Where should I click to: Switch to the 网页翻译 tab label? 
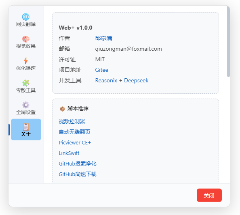pos(26,24)
